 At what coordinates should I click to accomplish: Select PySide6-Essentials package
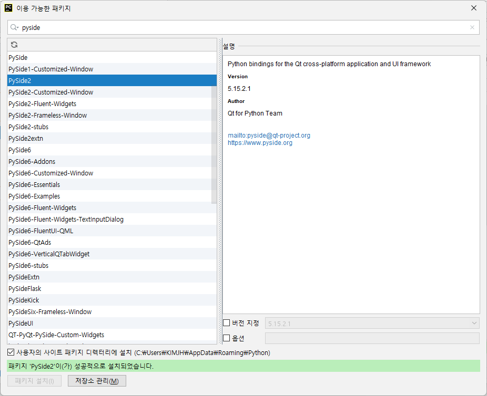(112, 184)
